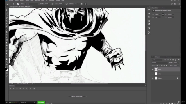Open the layer filter Type dropdown
This screenshot has width=186, height=104.
click(157, 60)
